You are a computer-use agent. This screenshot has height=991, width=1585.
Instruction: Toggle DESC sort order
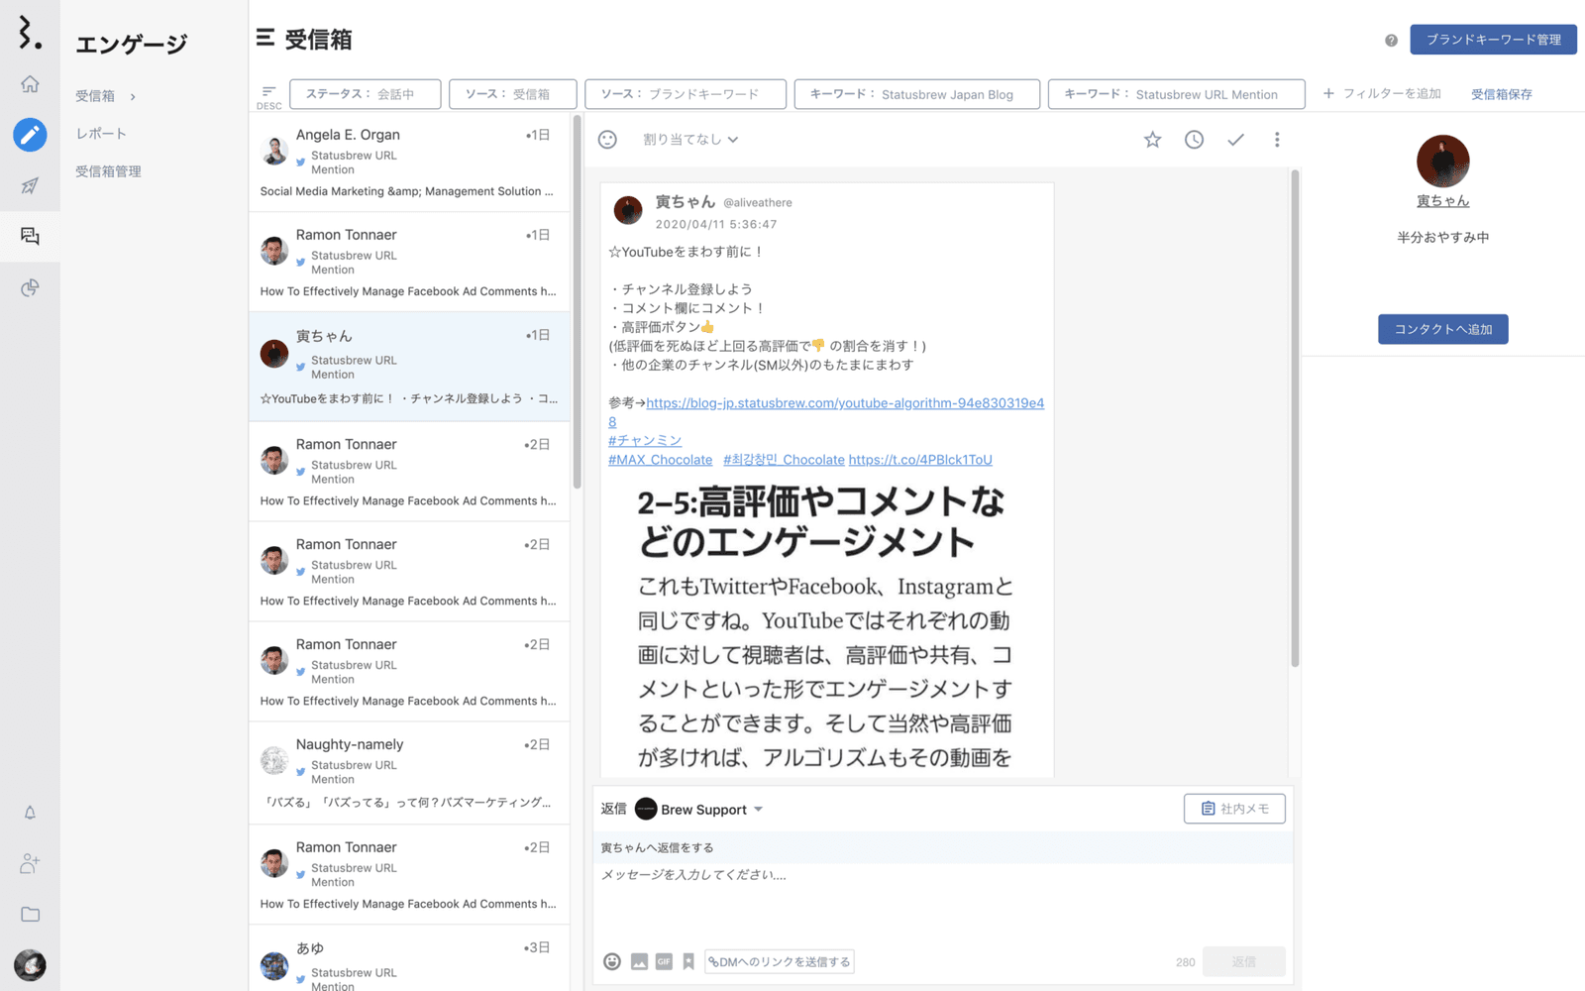[268, 95]
